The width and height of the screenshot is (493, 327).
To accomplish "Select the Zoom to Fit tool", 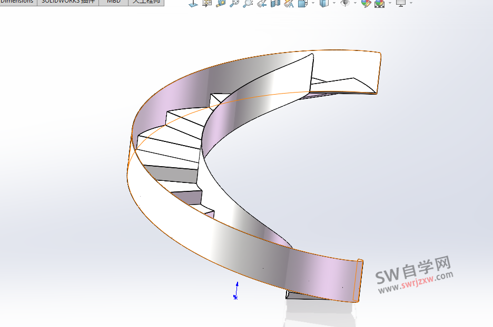I will (x=235, y=4).
